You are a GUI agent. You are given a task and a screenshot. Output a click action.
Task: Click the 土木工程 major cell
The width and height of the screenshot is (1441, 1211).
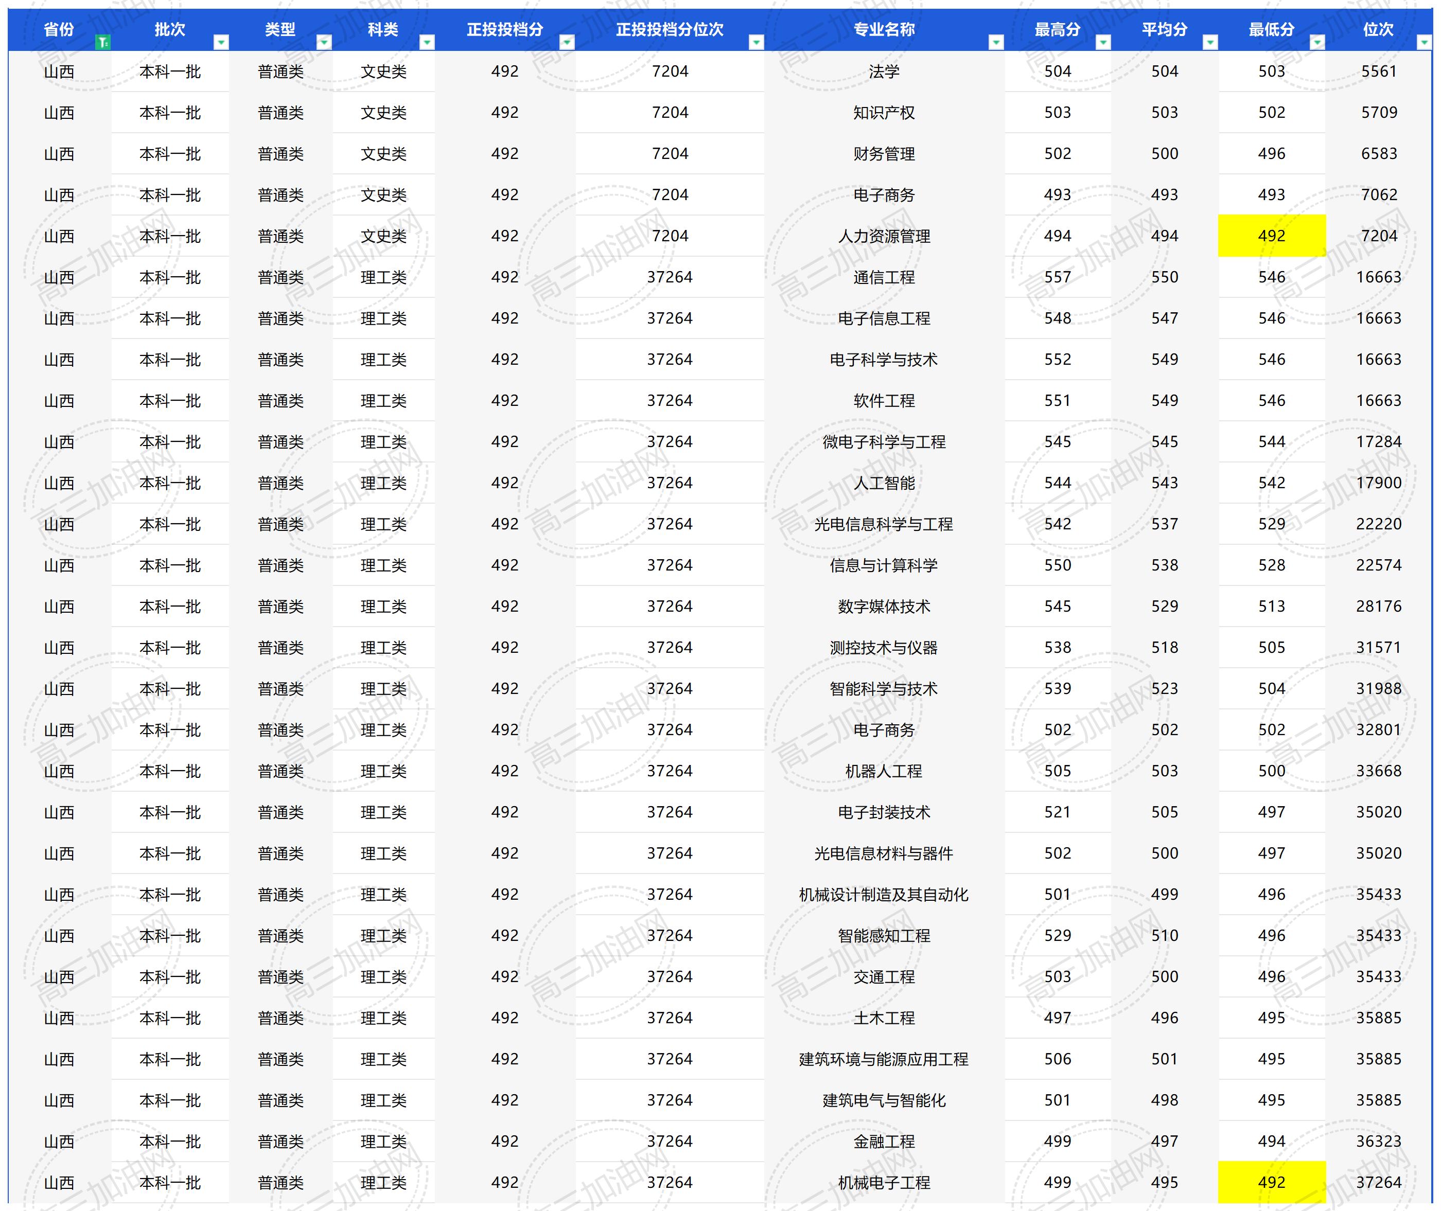[884, 1018]
